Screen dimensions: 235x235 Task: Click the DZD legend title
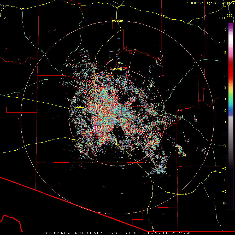coord(230,16)
